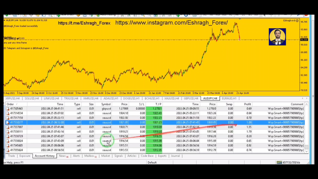The width and height of the screenshot is (318, 179).
Task: Click the instagram.com/Eshragh_Forex link text
Action: point(171,23)
